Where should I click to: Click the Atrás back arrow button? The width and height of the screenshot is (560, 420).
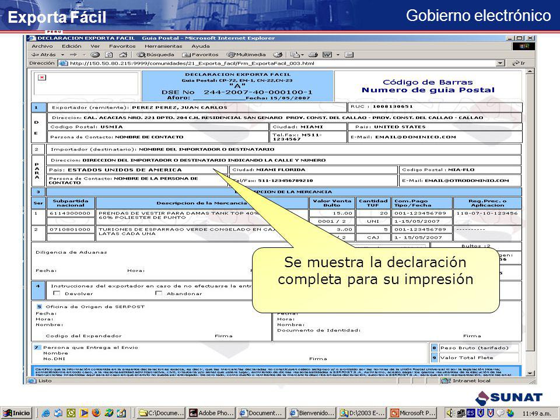44,55
